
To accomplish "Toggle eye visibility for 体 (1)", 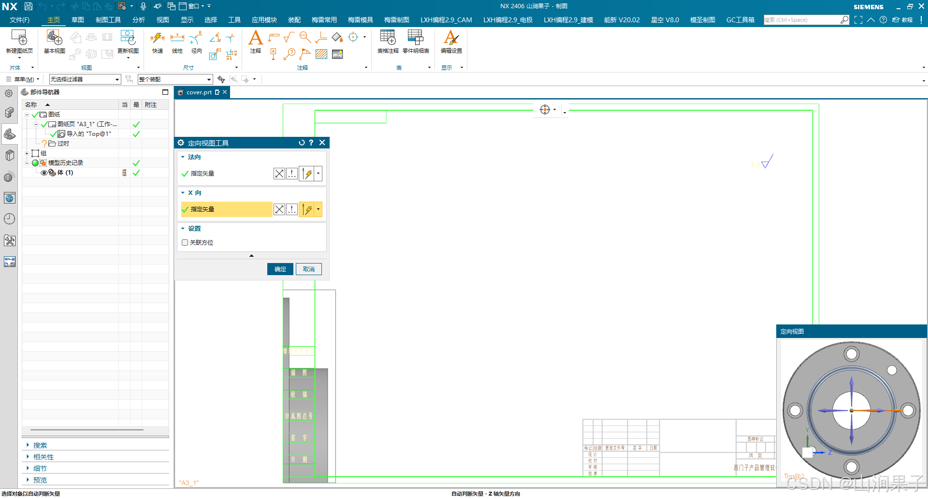I will [x=44, y=173].
